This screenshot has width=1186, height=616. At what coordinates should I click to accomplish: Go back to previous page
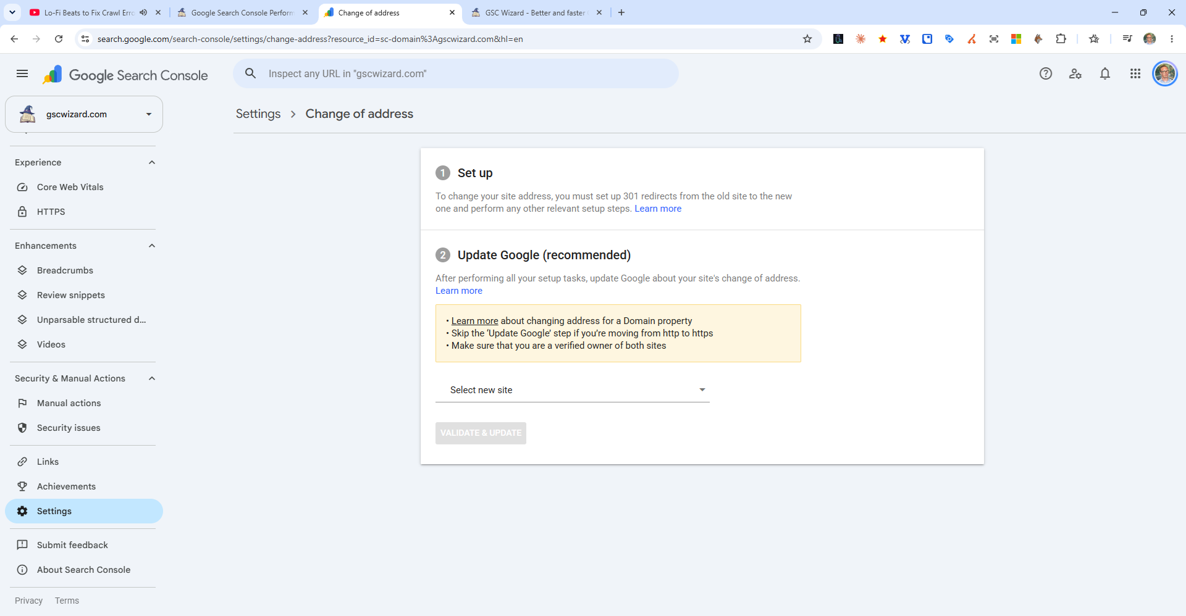[14, 39]
